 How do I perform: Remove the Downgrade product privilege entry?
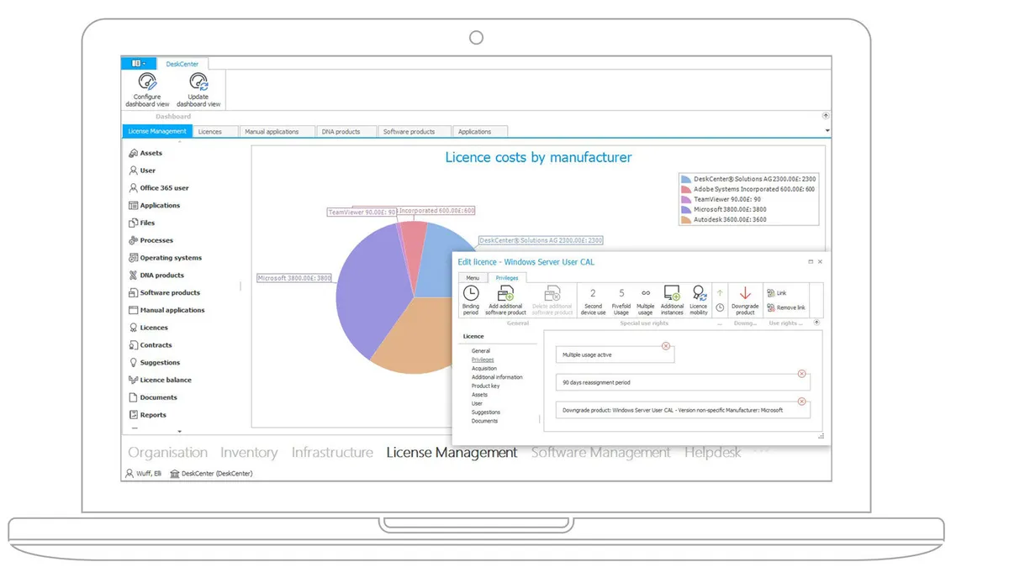(801, 402)
